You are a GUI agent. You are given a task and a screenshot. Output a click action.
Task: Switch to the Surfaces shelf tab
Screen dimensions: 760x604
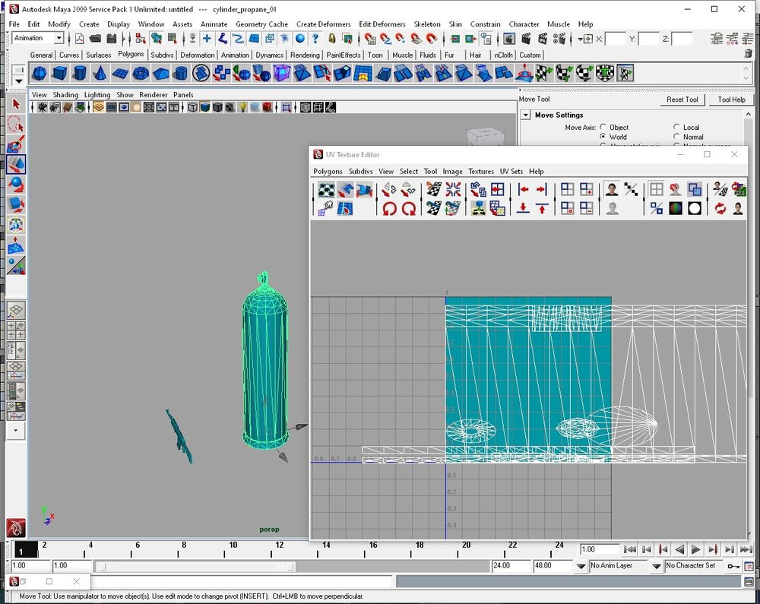98,55
